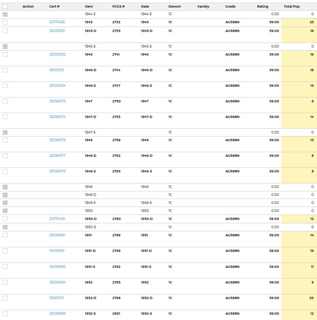
Task: Select the 1952 row checkbox
Action: pyautogui.click(x=5, y=282)
